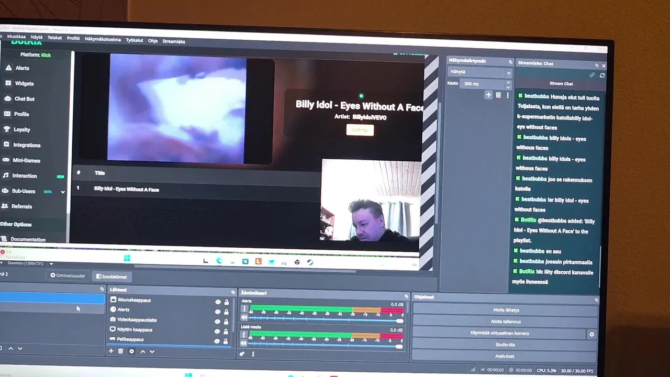This screenshot has height=377, width=670.
Task: Mute the Alerts audio channel
Action: coord(244,318)
